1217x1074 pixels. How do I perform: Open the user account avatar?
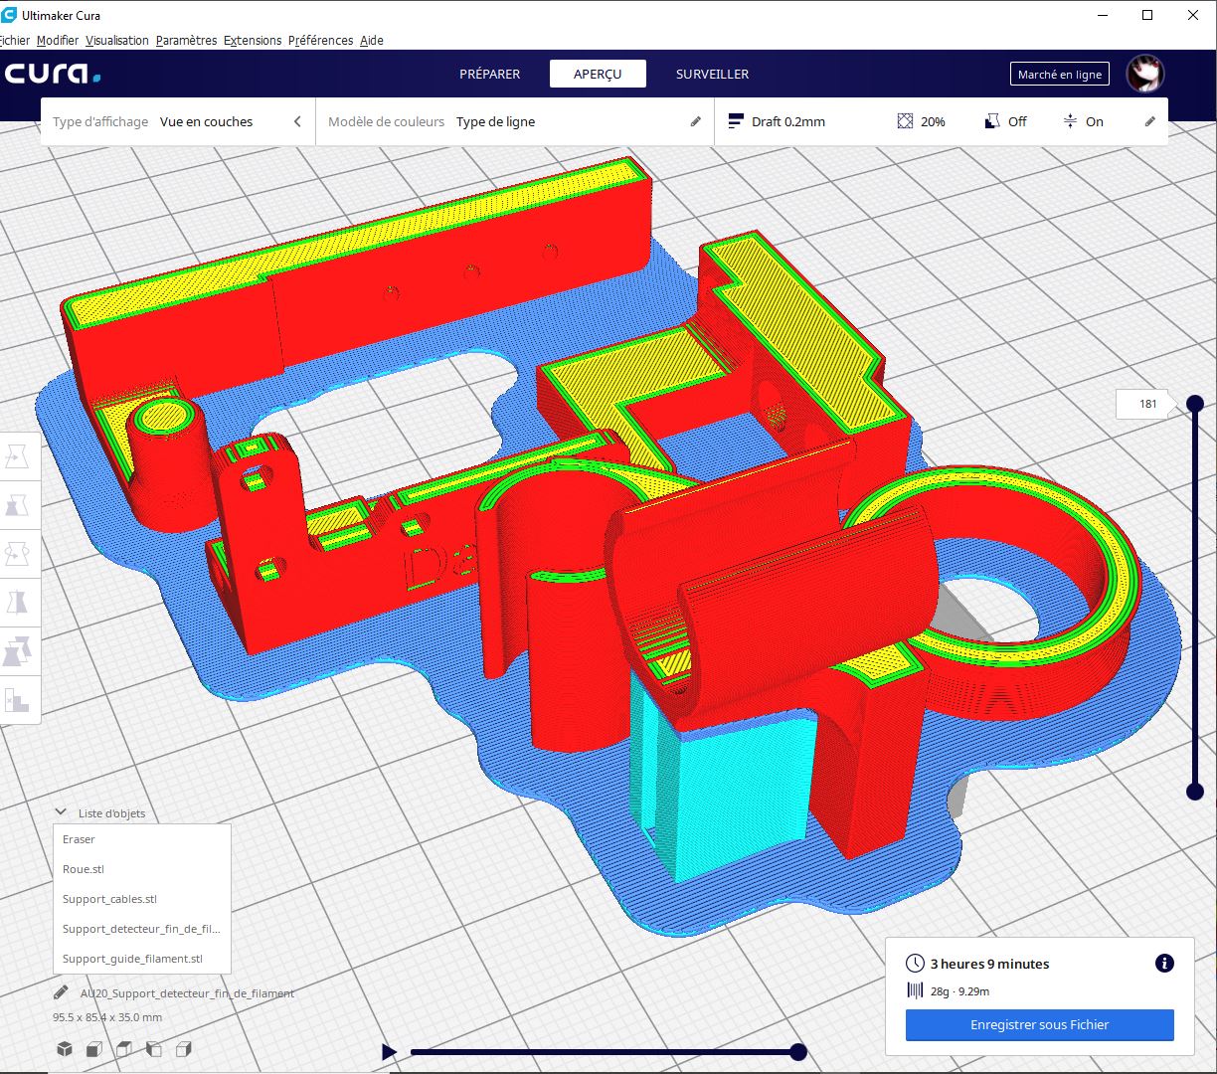[1145, 74]
